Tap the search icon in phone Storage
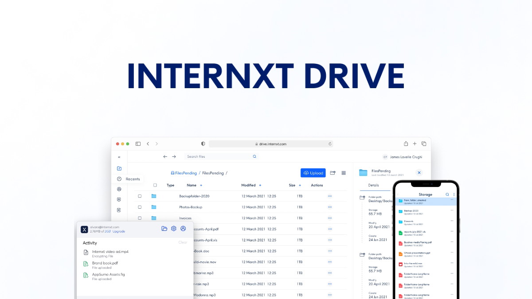 click(447, 194)
